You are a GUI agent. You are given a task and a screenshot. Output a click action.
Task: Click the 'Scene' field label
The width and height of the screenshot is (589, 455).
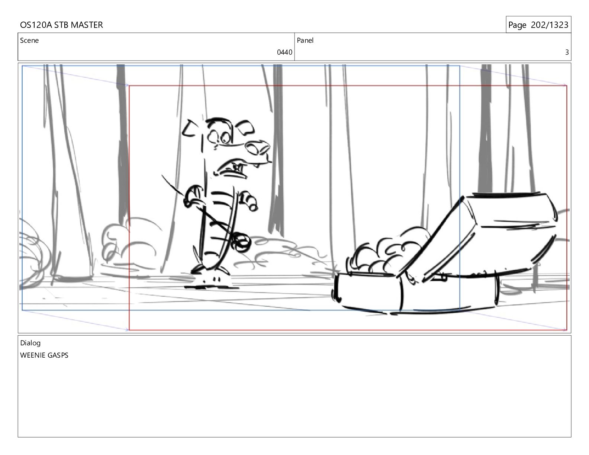point(29,41)
